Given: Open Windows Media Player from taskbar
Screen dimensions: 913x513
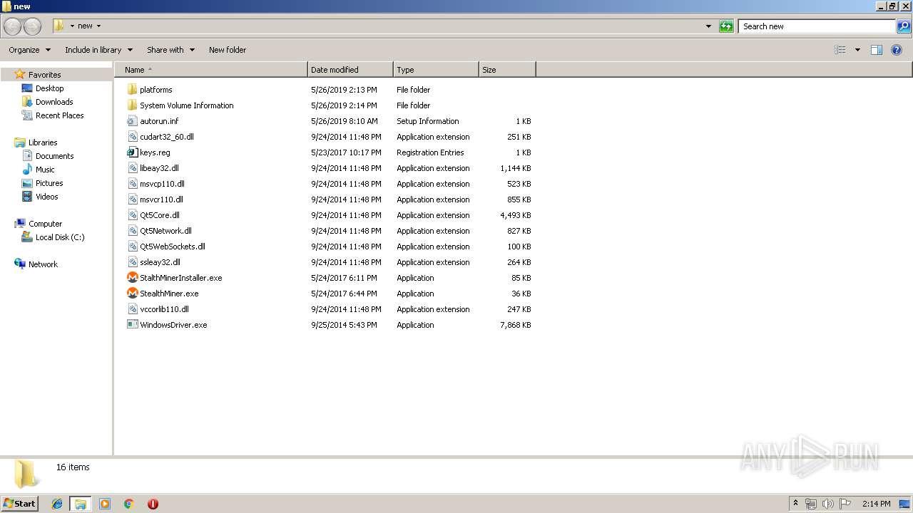Looking at the screenshot, I should coord(105,504).
